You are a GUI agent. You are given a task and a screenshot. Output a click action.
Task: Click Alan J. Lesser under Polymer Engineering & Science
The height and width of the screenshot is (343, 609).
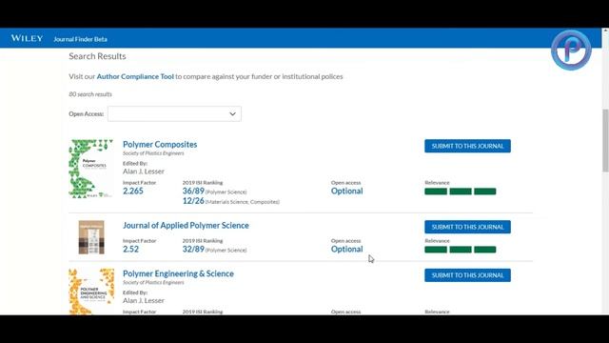click(x=144, y=301)
